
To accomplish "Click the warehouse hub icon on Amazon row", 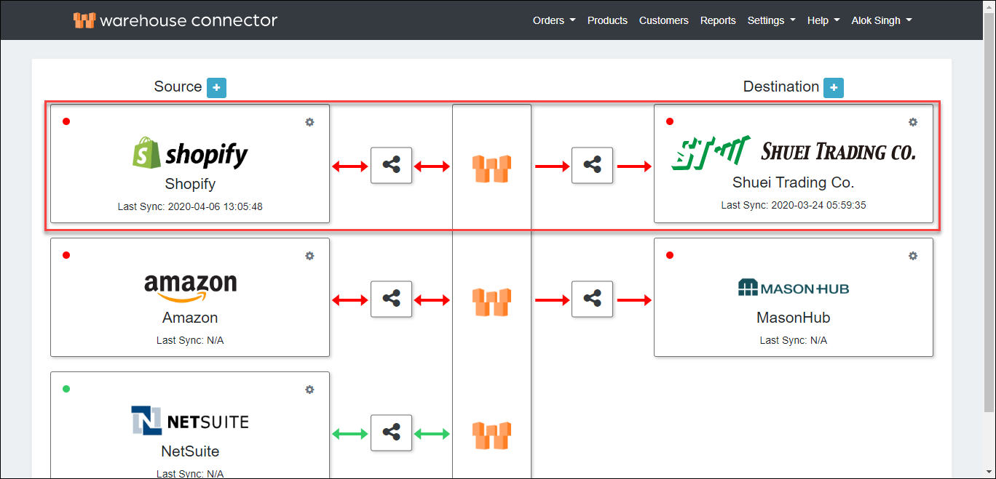I will pyautogui.click(x=491, y=299).
